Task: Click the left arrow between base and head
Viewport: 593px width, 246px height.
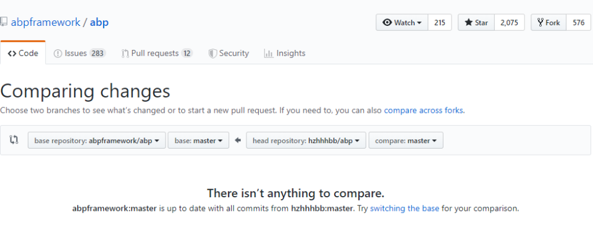Action: (237, 141)
